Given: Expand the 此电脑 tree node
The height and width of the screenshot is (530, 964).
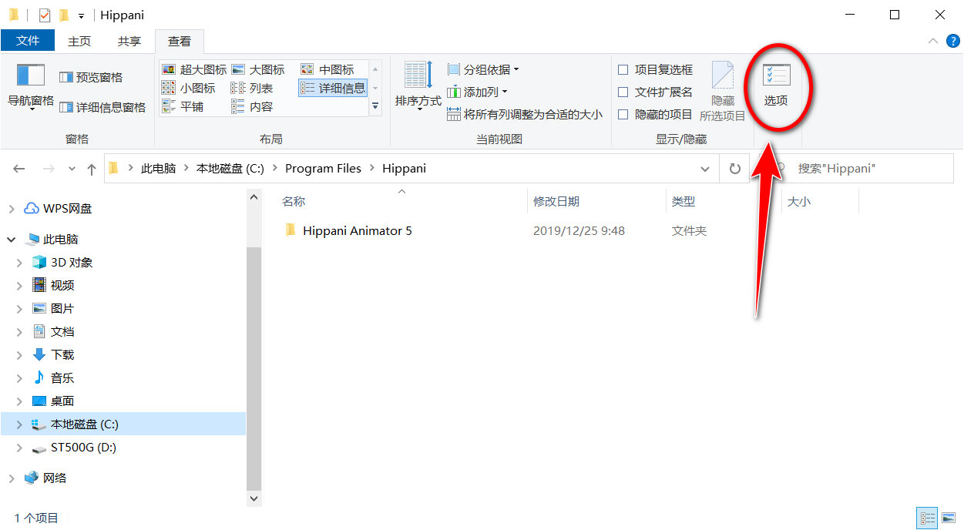Looking at the screenshot, I should pos(11,239).
